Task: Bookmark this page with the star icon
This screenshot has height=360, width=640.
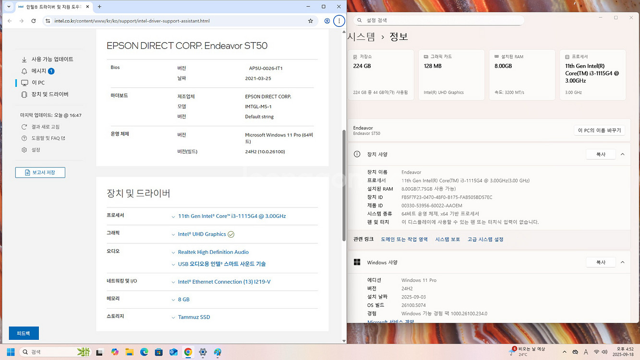Action: click(311, 21)
